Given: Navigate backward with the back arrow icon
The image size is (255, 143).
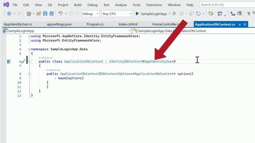Looking at the screenshot, I should tap(9, 14).
